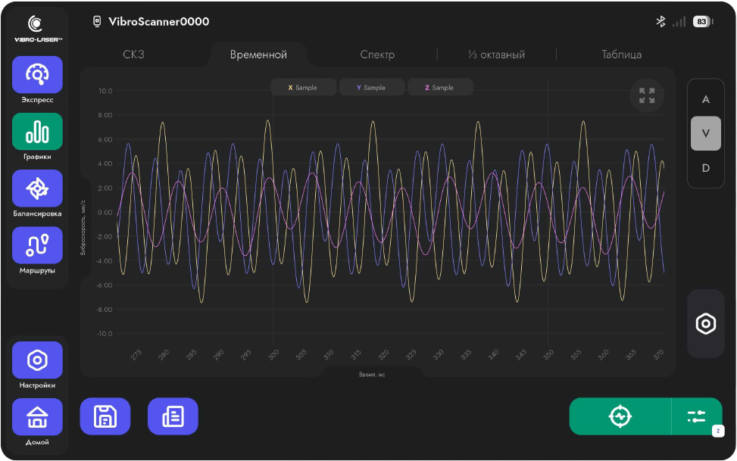Toggle the Y Sample series
This screenshot has width=737, height=461.
pyautogui.click(x=371, y=87)
